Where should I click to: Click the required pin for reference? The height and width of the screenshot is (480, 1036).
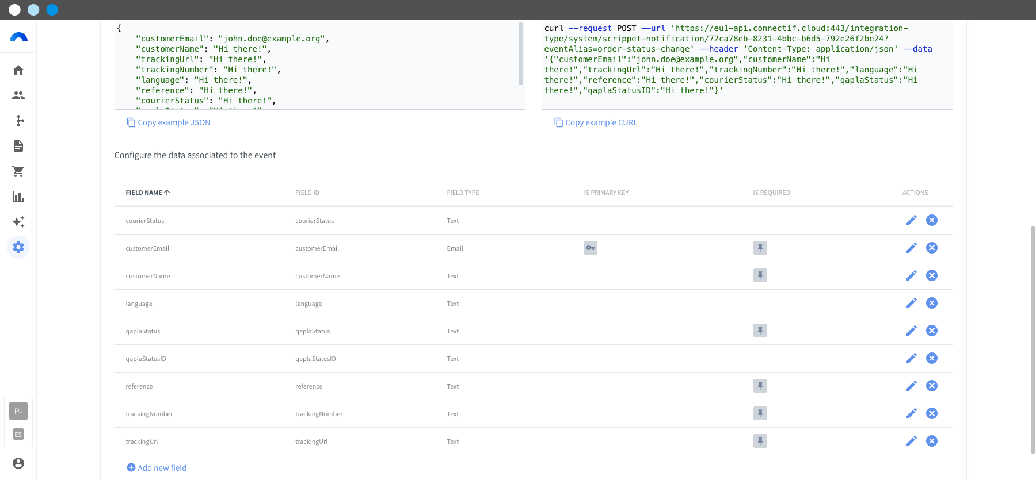[x=760, y=386]
